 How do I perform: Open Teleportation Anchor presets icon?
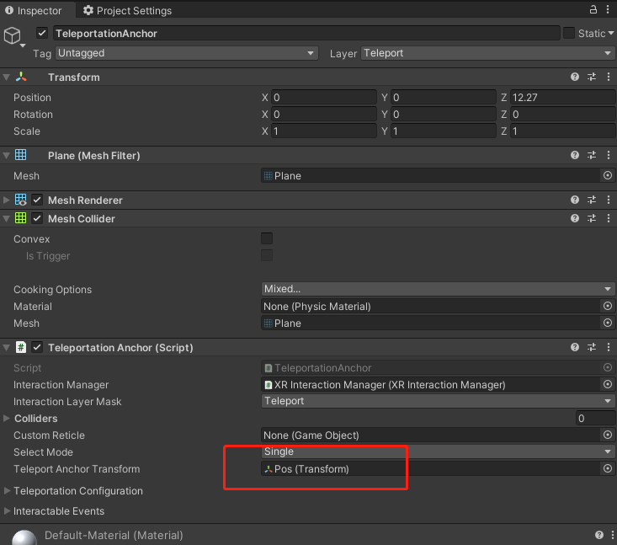click(x=592, y=347)
